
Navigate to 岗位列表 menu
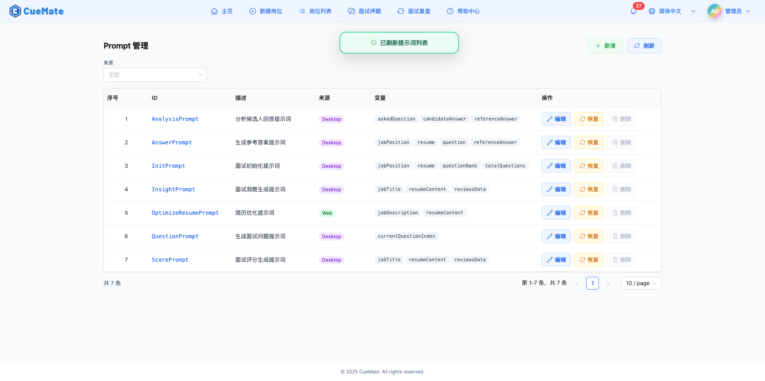(x=315, y=11)
